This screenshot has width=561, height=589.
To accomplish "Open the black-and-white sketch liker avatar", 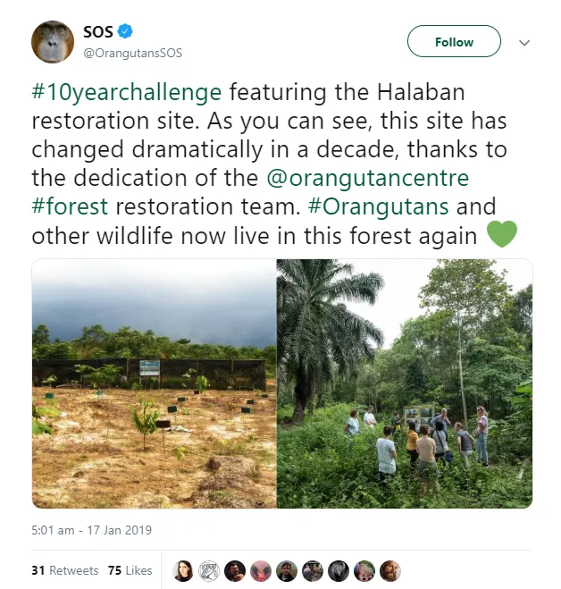I will (x=209, y=570).
